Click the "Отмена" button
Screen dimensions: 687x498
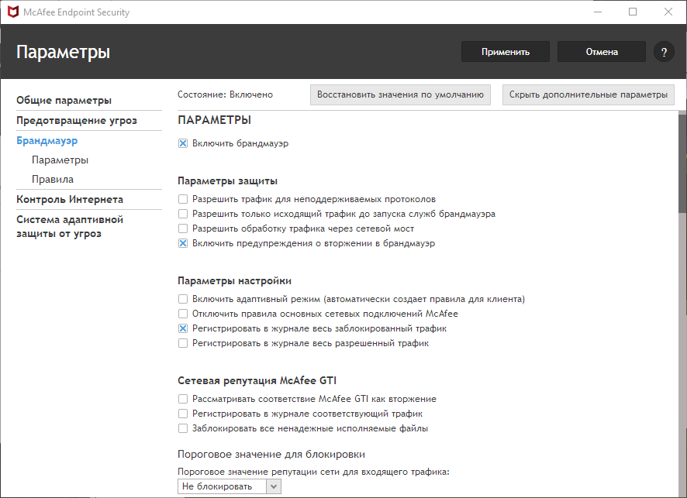click(x=602, y=52)
